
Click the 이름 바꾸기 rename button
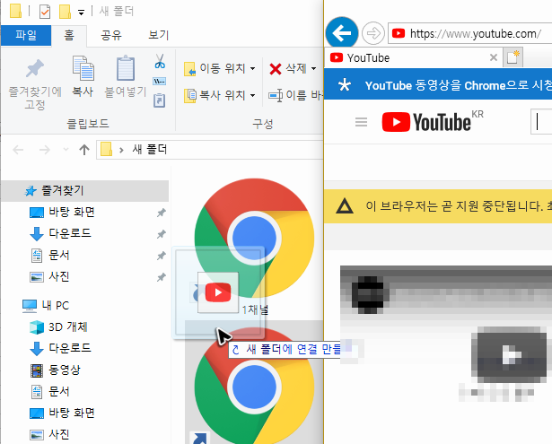click(295, 95)
